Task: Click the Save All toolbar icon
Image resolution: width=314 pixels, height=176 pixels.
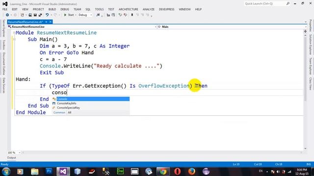Action: click(40, 15)
